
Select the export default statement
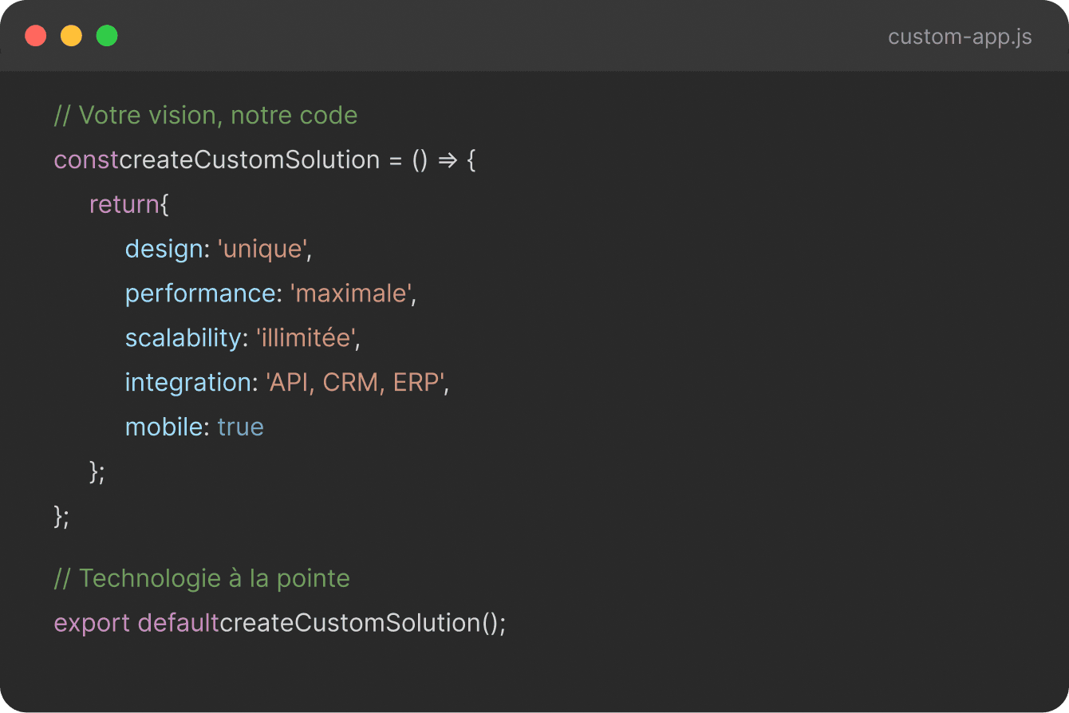(136, 623)
